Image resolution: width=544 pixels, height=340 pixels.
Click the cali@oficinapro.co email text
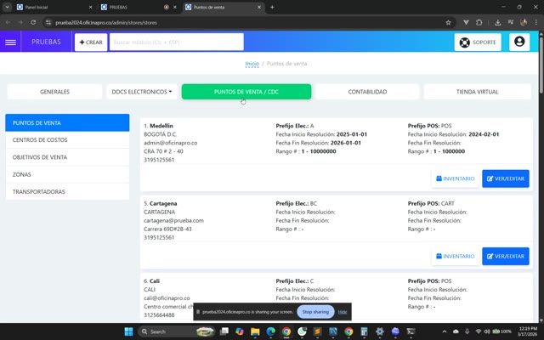coord(167,298)
